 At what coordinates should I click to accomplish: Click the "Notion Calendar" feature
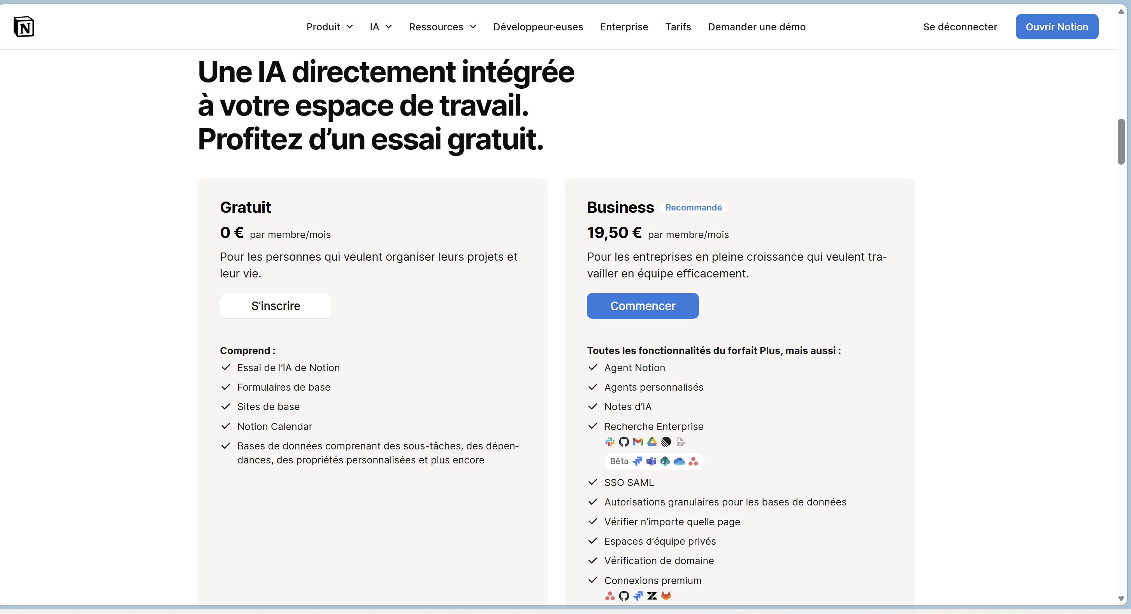(275, 426)
